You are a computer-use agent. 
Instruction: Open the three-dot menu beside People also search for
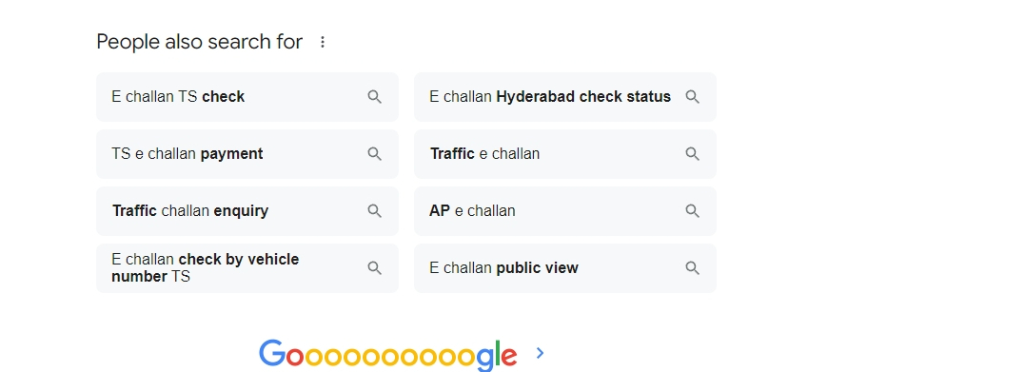tap(323, 42)
